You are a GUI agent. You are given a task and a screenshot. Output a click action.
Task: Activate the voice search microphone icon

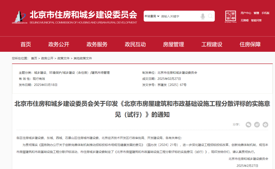tap(203, 16)
